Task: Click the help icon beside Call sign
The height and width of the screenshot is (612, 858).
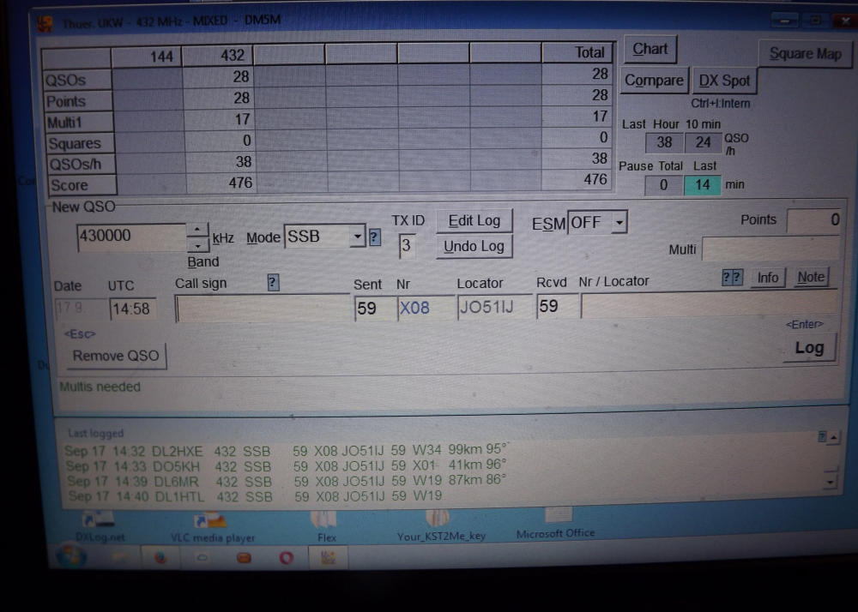Action: coord(273,282)
